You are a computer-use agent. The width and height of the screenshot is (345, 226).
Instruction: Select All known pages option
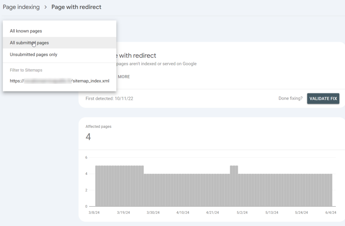59,31
